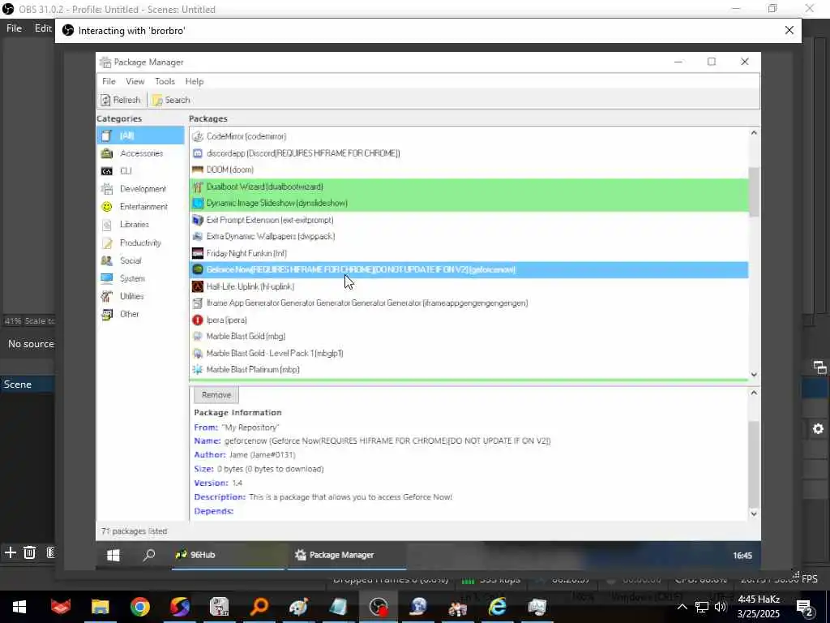Select the Productivity category

point(140,243)
